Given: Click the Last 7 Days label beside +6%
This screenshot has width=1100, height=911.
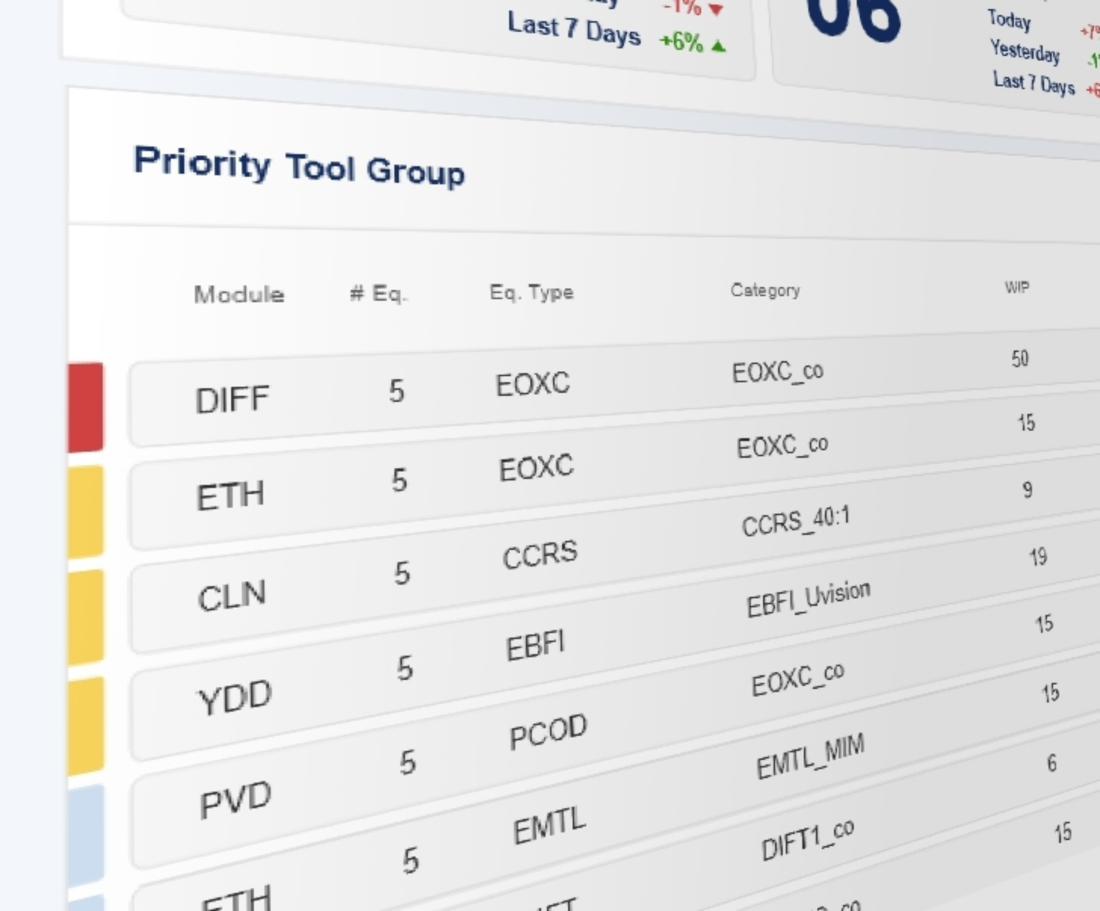Looking at the screenshot, I should pos(574,29).
